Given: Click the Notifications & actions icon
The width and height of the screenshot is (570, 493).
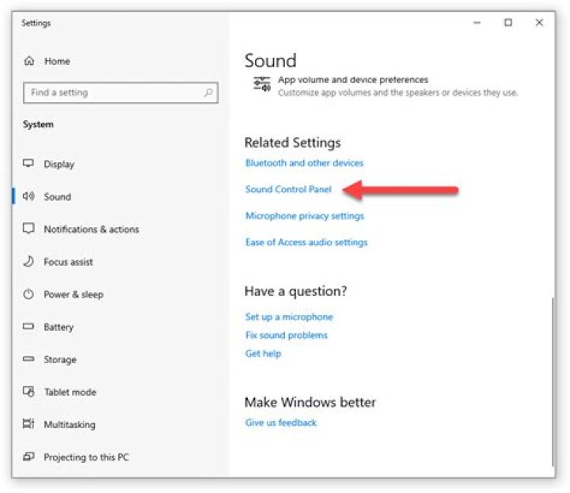Looking at the screenshot, I should point(28,229).
